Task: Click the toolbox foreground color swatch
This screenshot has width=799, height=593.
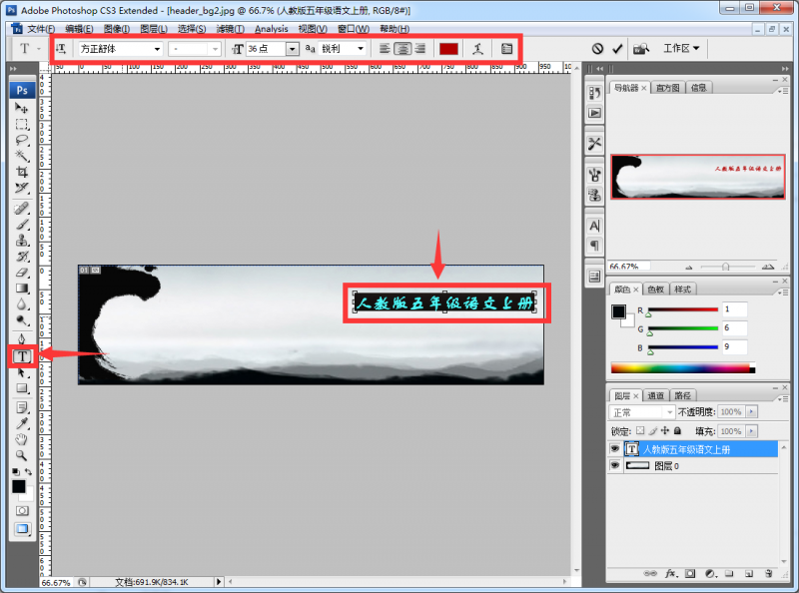Action: (x=19, y=486)
